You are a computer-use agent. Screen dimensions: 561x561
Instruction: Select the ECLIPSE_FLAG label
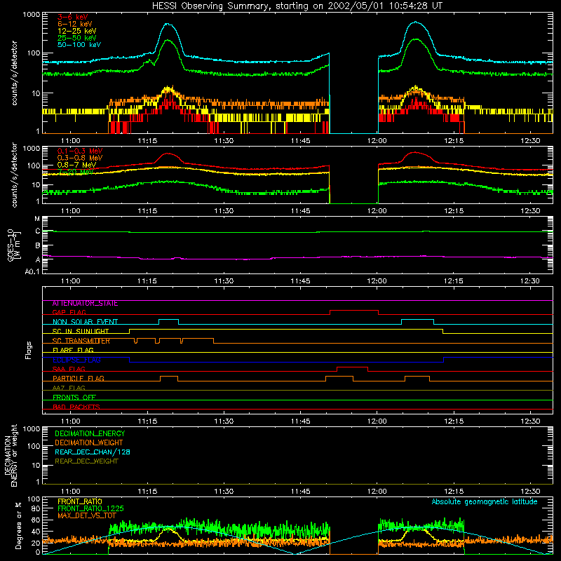coord(76,360)
